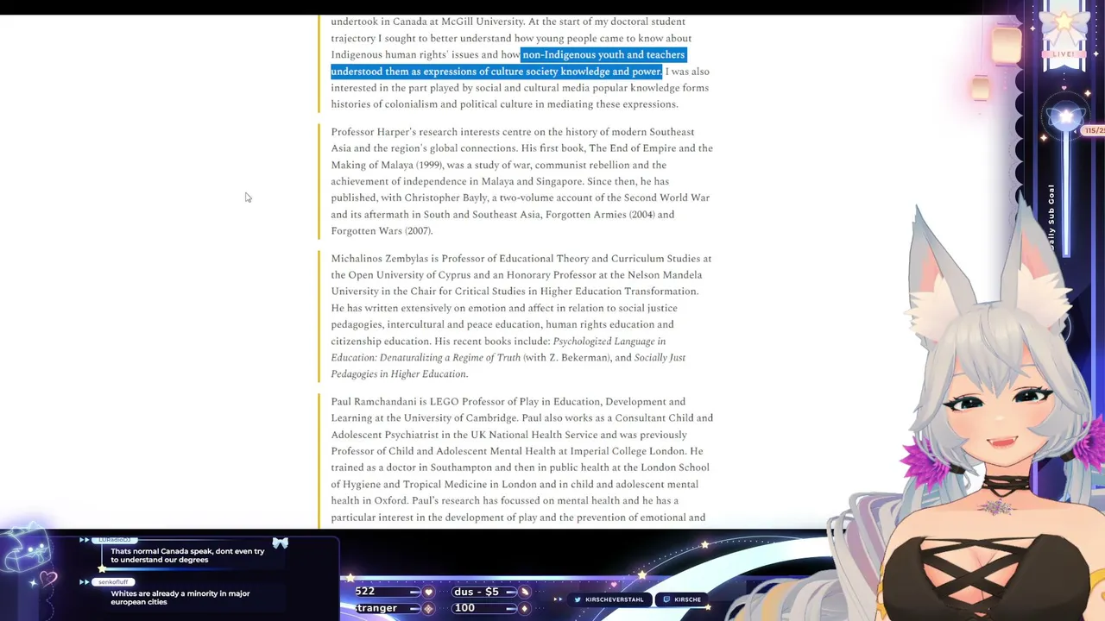Click the 'tranger' scrolling label
This screenshot has width=1105, height=621.
(x=376, y=608)
